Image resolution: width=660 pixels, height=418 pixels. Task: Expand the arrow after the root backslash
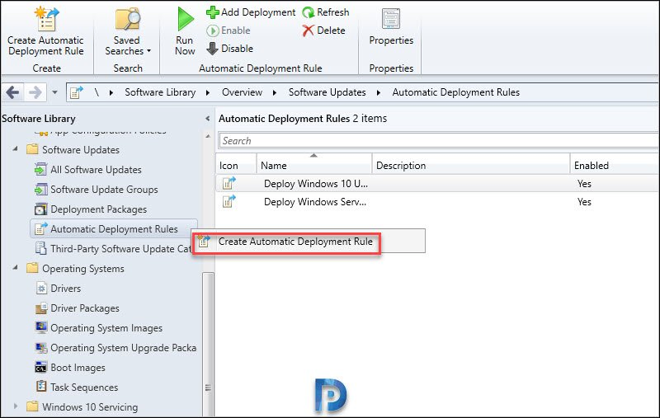111,92
